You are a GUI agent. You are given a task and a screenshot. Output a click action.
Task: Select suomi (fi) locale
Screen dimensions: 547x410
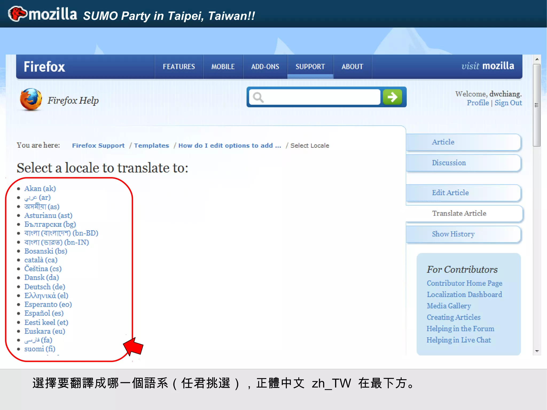[40, 349]
